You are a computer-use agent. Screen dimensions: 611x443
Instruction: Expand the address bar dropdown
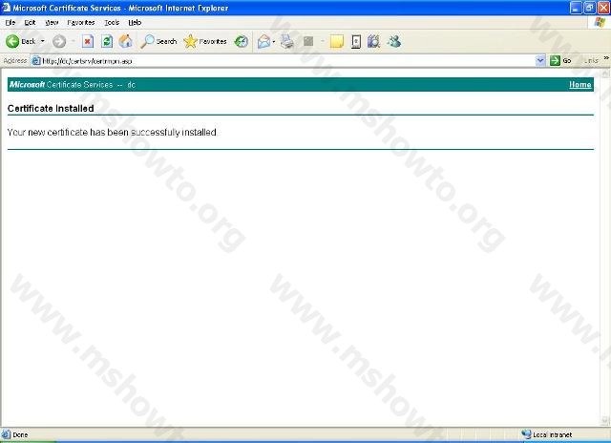540,61
